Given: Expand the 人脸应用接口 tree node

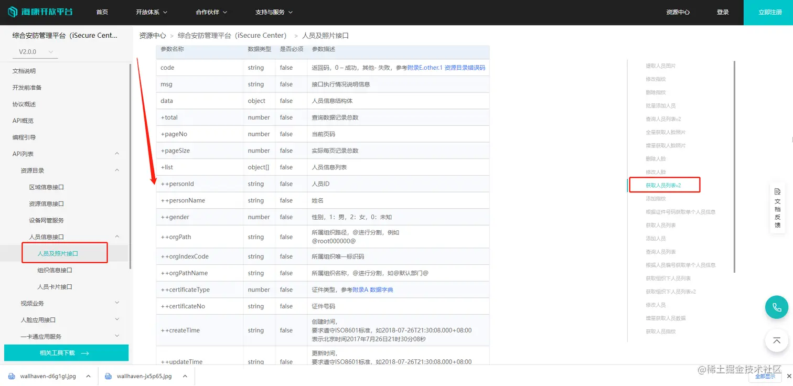Looking at the screenshot, I should 117,319.
